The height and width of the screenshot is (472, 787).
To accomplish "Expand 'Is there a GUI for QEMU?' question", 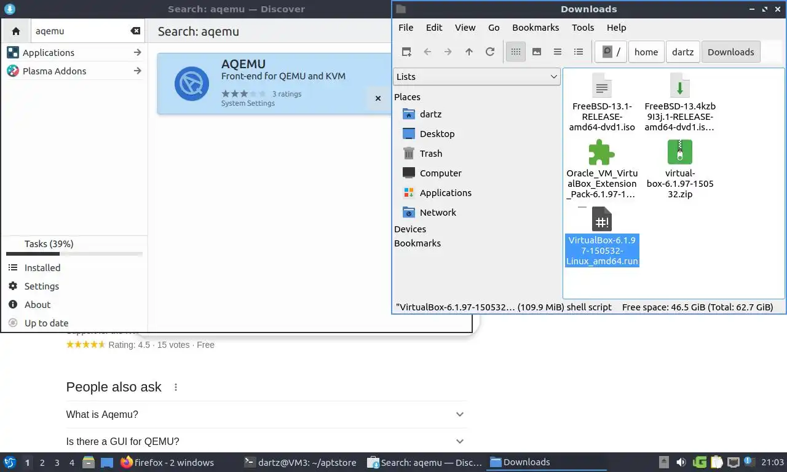I will pyautogui.click(x=266, y=442).
